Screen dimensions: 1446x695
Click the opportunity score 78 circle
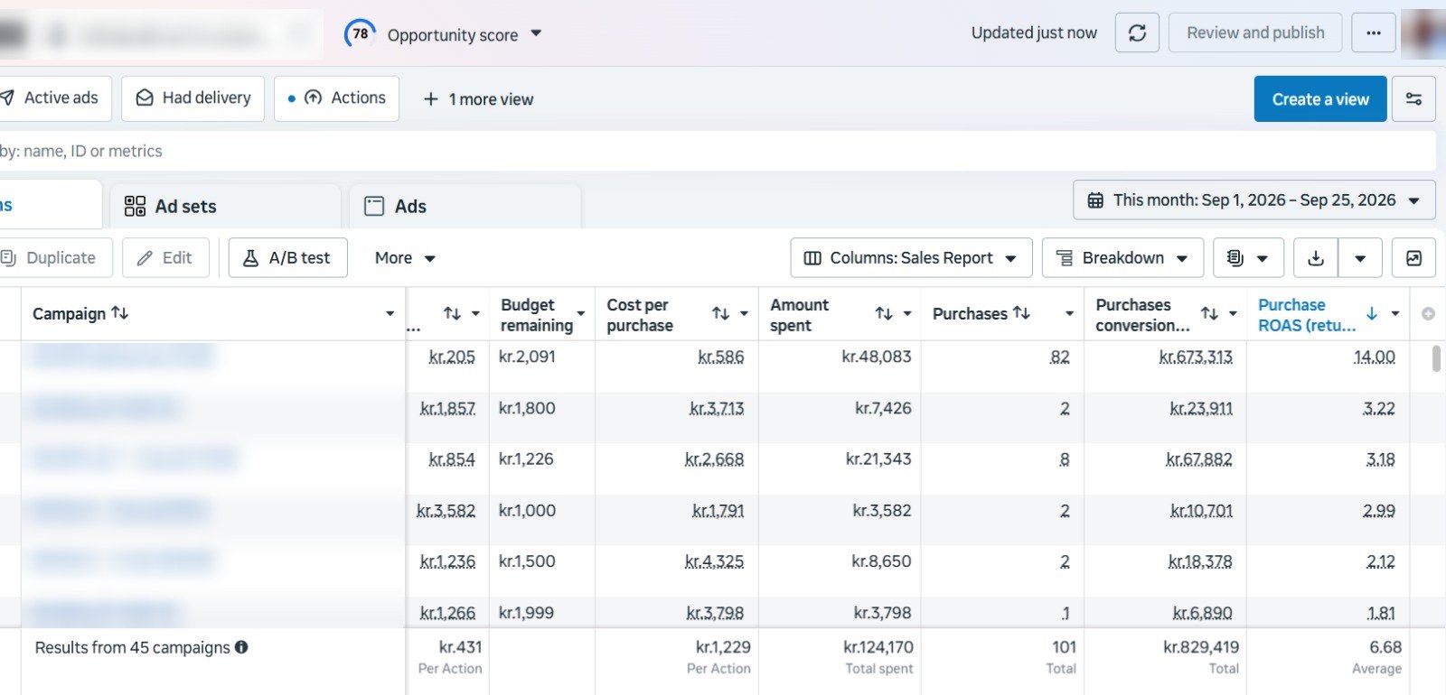click(360, 33)
